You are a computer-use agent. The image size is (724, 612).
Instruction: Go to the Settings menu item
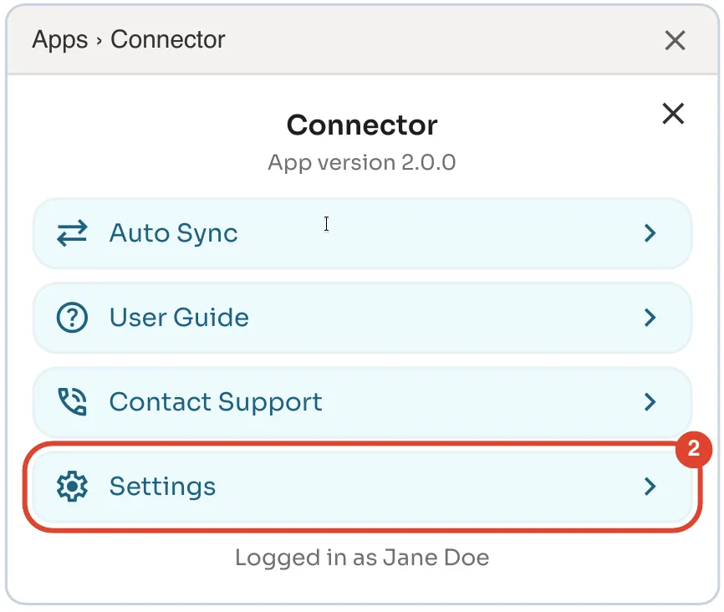tap(363, 487)
